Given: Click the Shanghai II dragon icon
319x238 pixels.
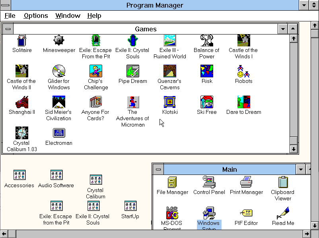Looking at the screenshot, I should tap(22, 102).
